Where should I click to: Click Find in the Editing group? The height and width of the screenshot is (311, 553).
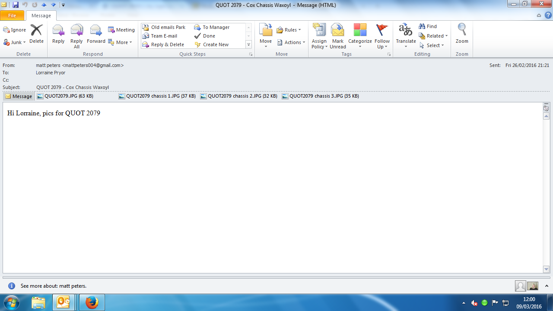(428, 26)
